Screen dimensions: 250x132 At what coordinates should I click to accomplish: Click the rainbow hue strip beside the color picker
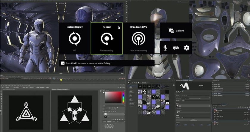pos(123,97)
